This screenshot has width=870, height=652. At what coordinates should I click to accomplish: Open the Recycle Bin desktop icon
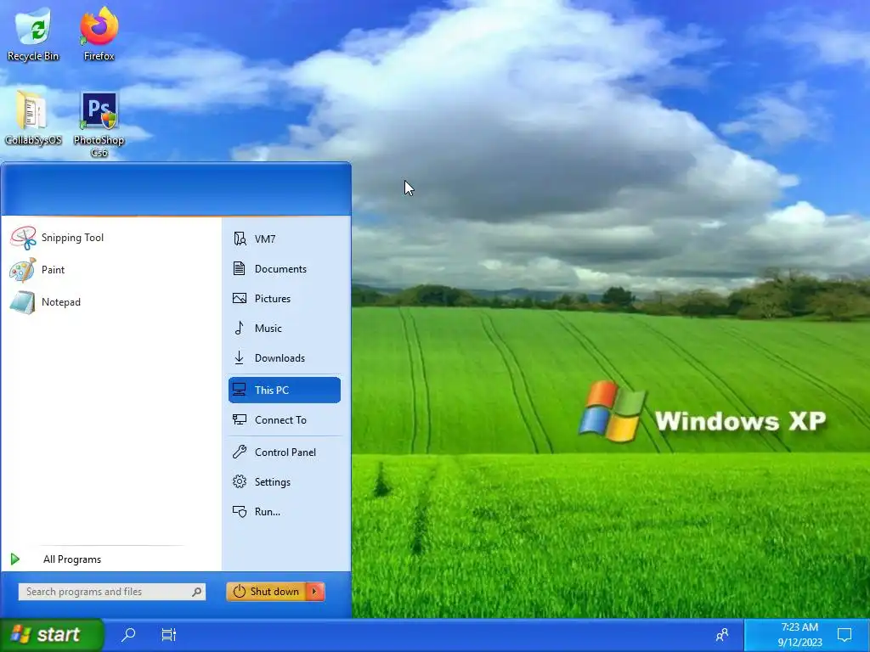tap(33, 33)
